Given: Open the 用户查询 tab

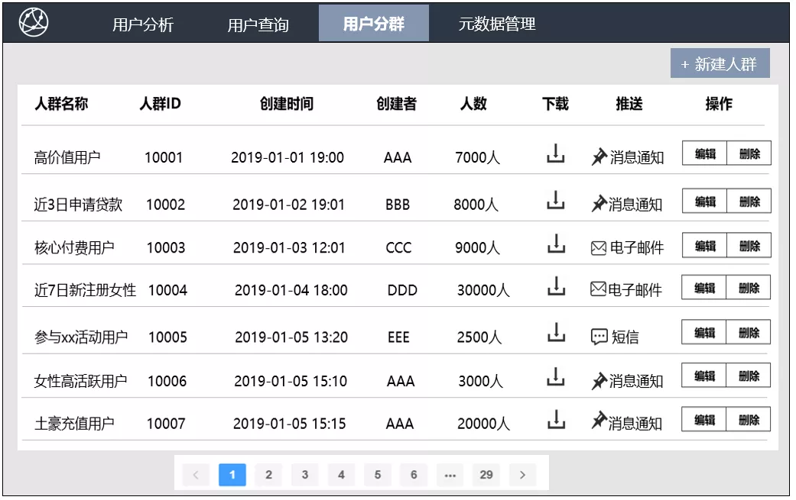Looking at the screenshot, I should pyautogui.click(x=258, y=24).
